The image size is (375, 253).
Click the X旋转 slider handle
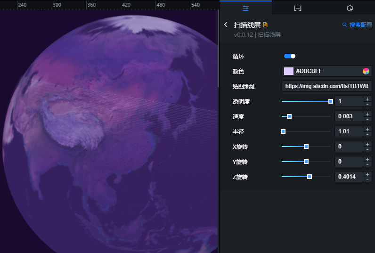pos(306,147)
